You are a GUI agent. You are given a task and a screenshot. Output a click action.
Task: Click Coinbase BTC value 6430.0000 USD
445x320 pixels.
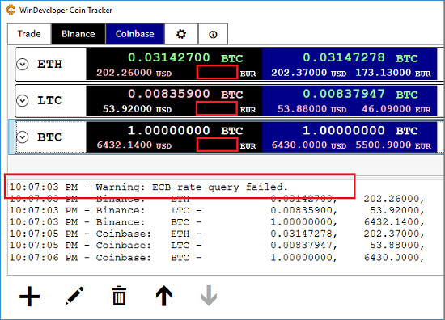click(x=309, y=145)
